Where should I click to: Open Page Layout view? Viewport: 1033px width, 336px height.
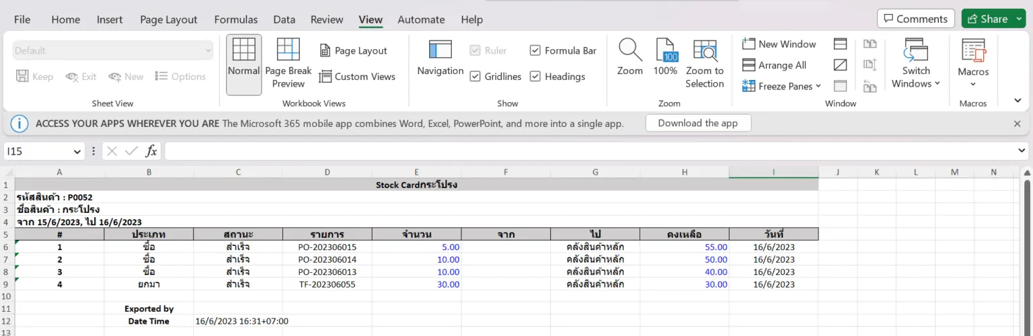[353, 51]
